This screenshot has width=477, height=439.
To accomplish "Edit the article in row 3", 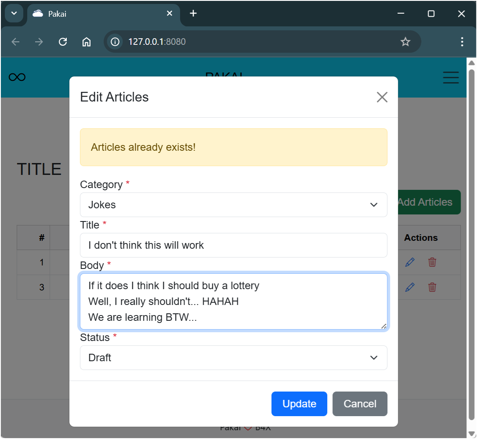I will (410, 287).
